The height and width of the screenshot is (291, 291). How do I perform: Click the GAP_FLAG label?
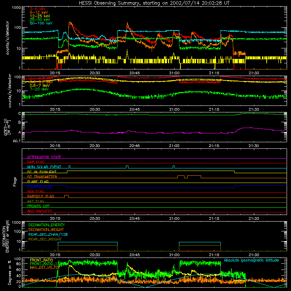tap(36, 162)
